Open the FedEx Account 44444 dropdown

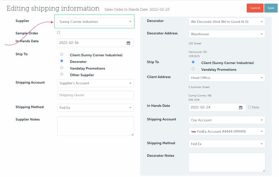[x=227, y=132]
